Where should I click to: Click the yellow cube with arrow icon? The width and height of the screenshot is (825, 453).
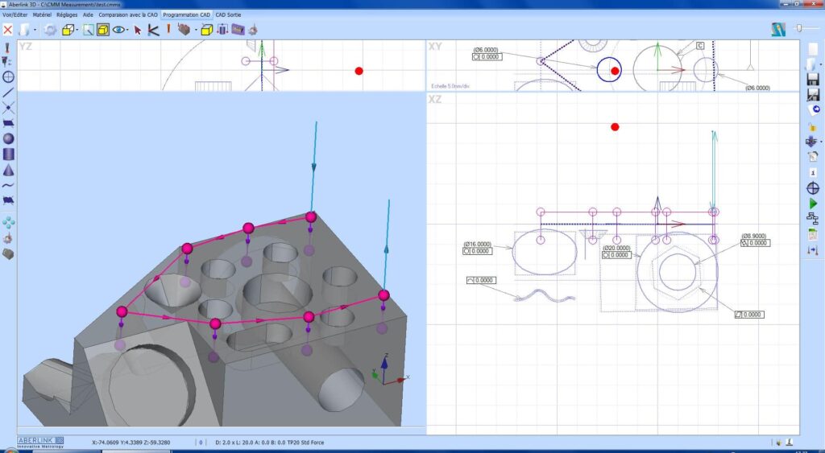click(207, 30)
